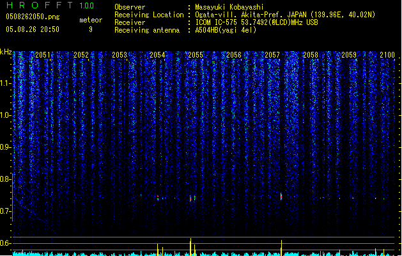
Task: Select the Ogata-vill. Akita-Pref. JAPAN location text
Action: (285, 15)
